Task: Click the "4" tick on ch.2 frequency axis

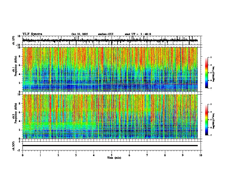Action: pos(20,121)
